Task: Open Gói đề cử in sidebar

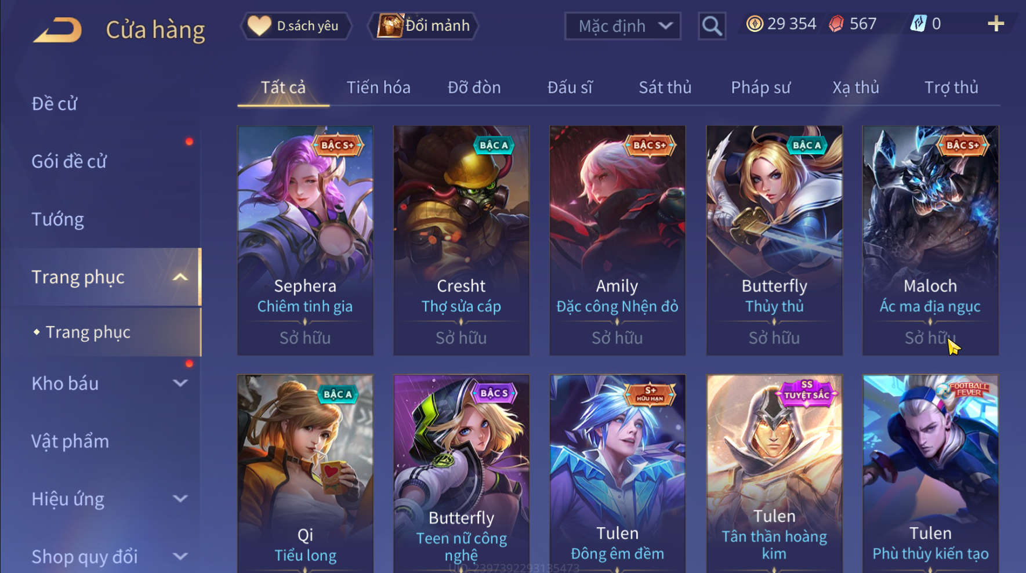Action: coord(69,161)
